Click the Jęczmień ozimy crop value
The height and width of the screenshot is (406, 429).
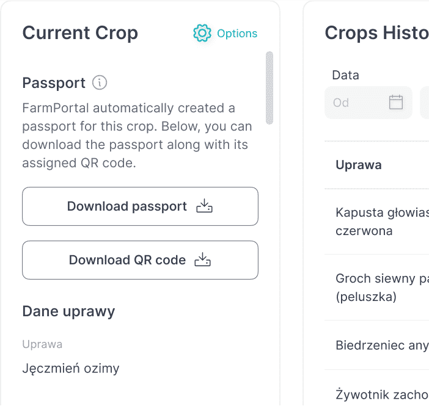point(71,368)
